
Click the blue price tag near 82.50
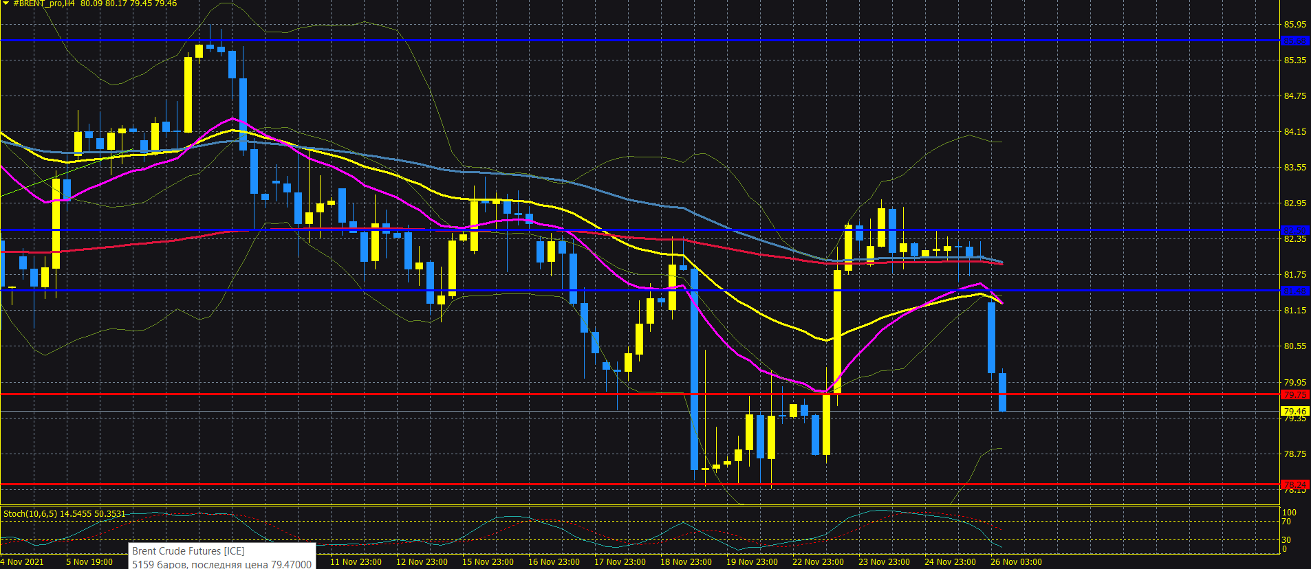1295,230
